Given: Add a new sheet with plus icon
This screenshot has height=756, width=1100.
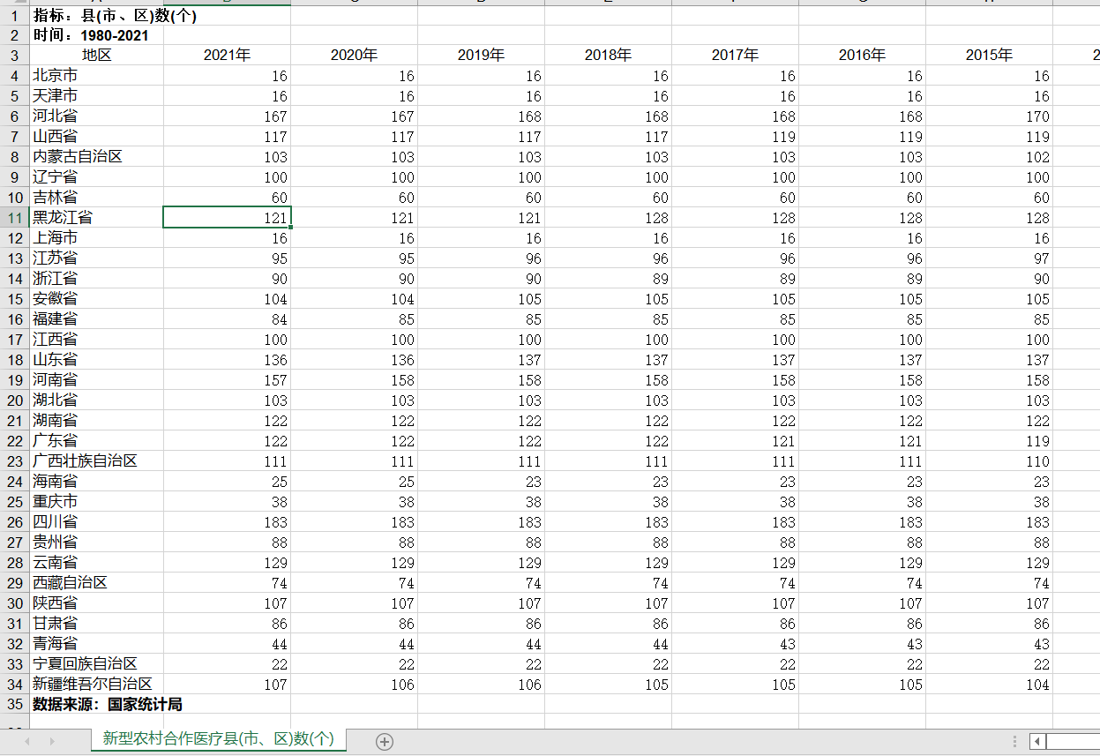Looking at the screenshot, I should (x=385, y=742).
